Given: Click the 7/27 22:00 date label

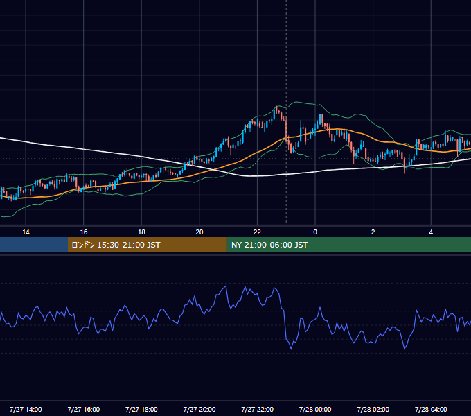Looking at the screenshot, I should point(258,409).
